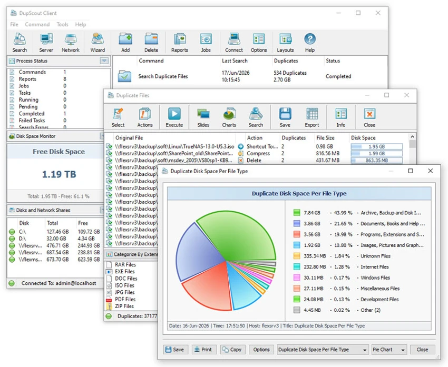Click the Export icon

pos(312,117)
